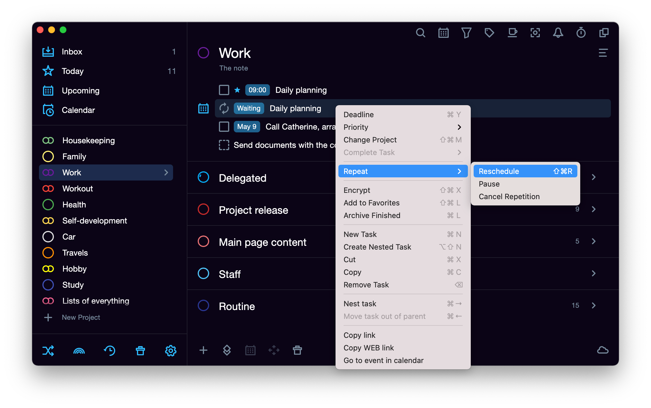This screenshot has width=651, height=408.
Task: Open the timer stopwatch icon
Action: [x=581, y=33]
